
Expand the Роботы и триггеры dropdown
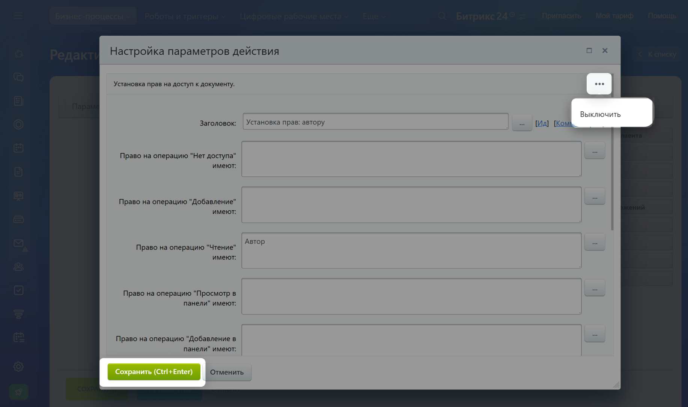[185, 16]
